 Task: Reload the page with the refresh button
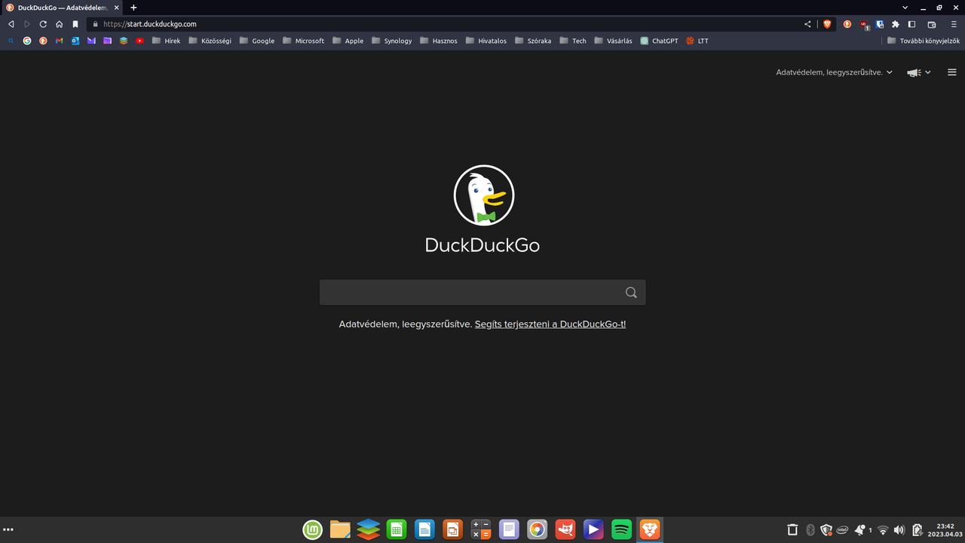[43, 23]
